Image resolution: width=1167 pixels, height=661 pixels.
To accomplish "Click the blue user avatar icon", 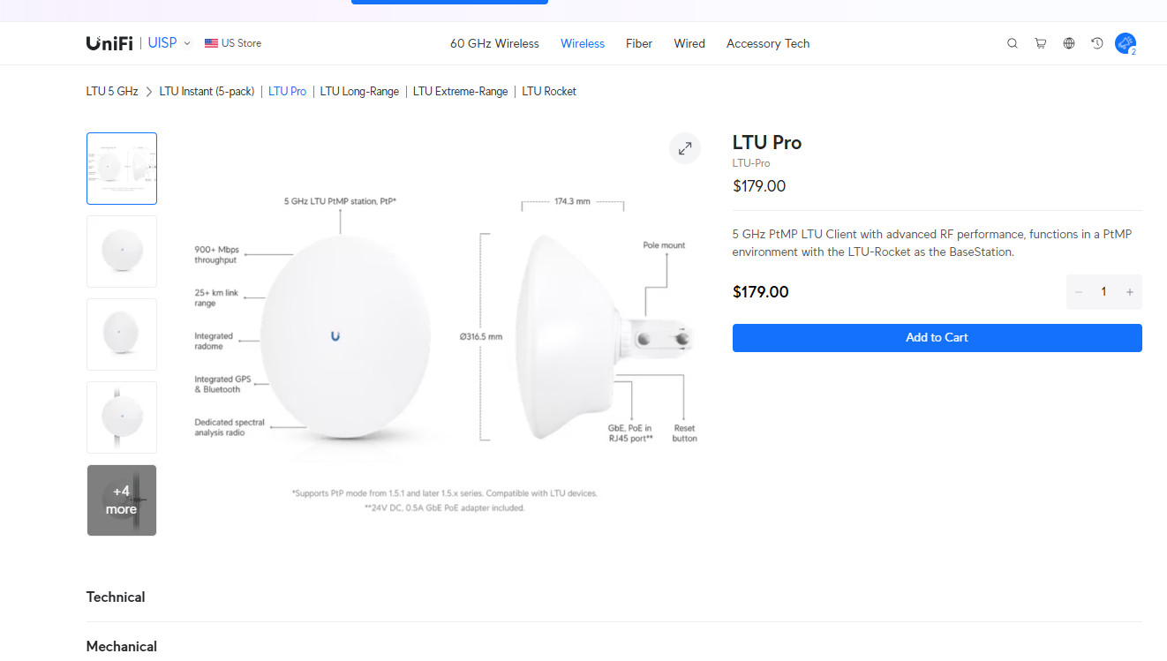I will coord(1126,43).
